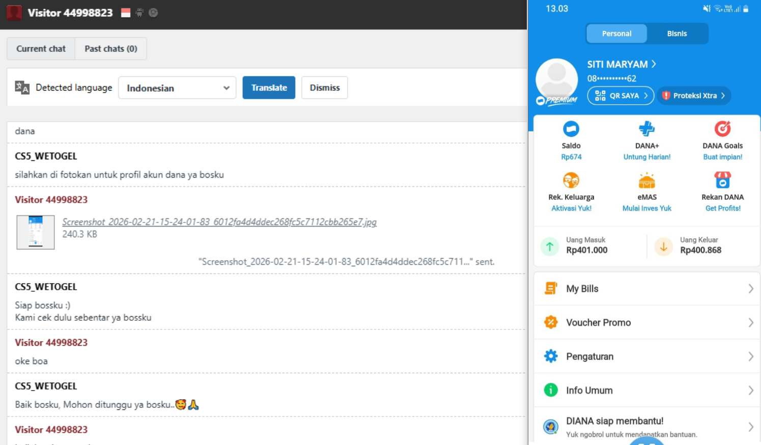Switch to the Current chat tab
Viewport: 761px width, 445px height.
coord(41,48)
